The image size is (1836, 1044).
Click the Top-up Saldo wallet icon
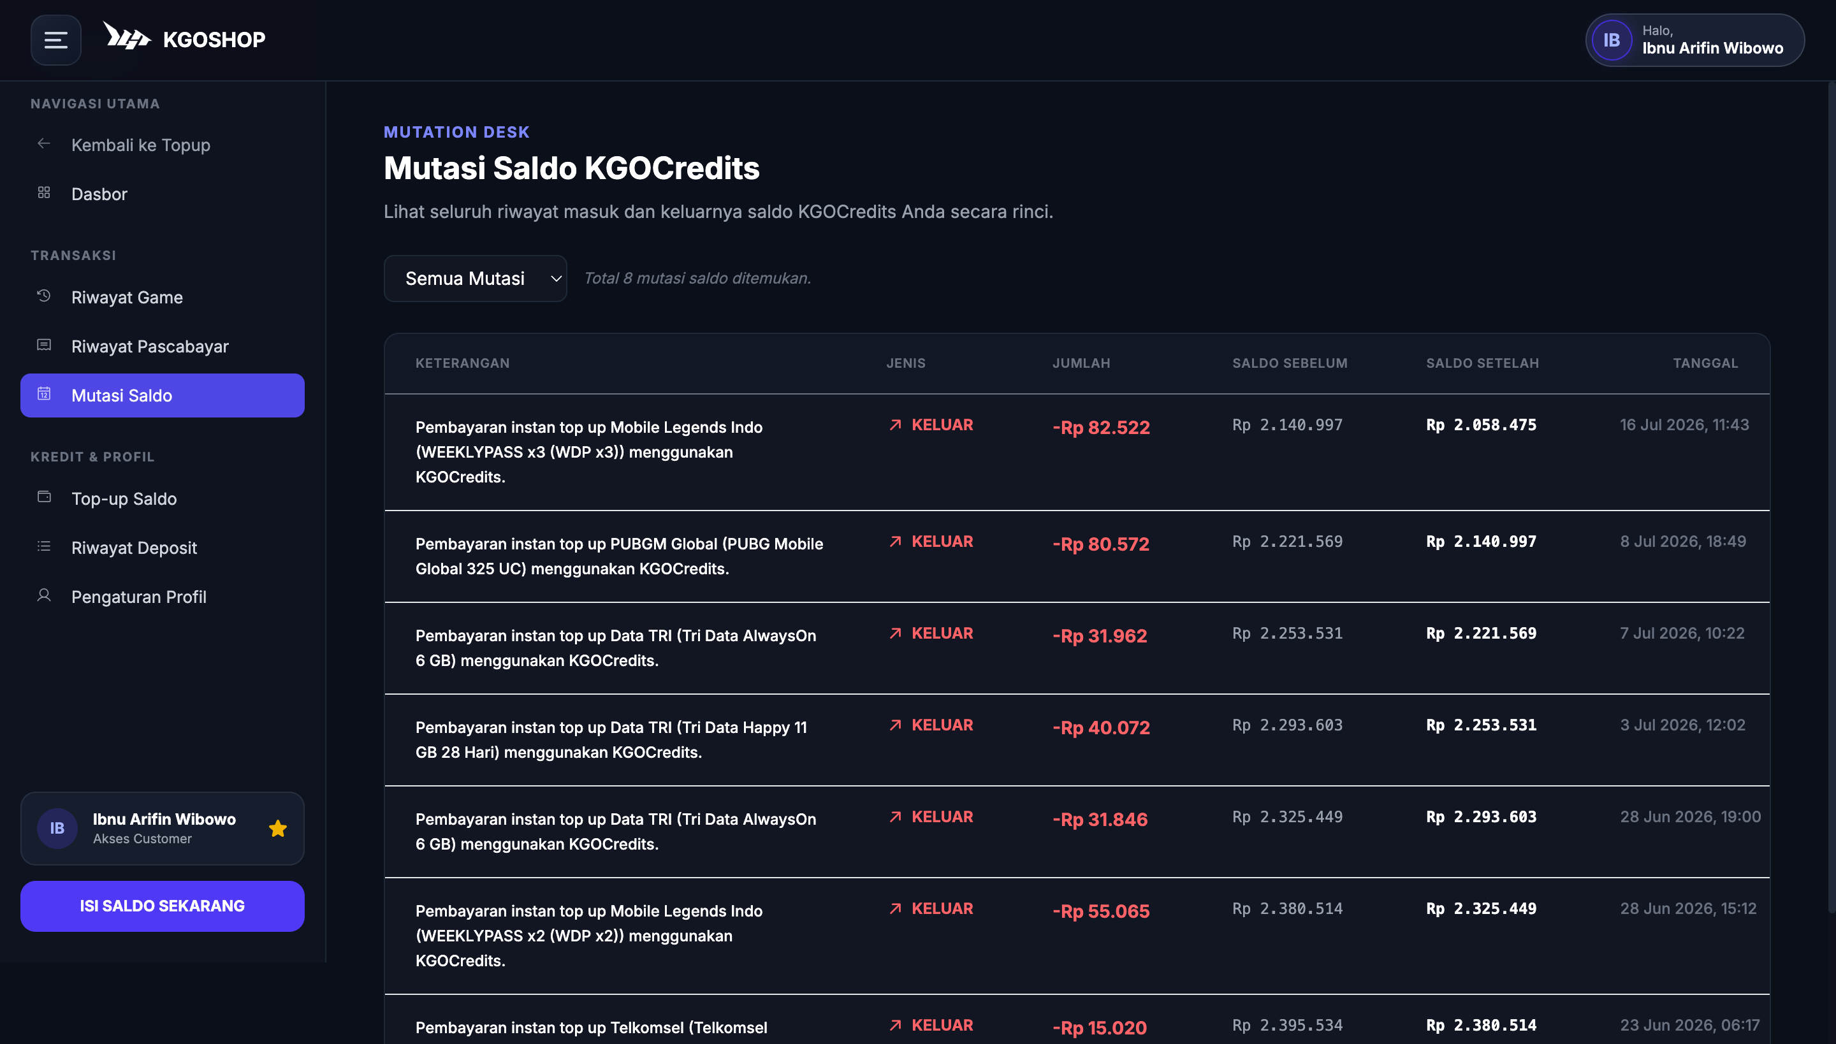coord(44,498)
